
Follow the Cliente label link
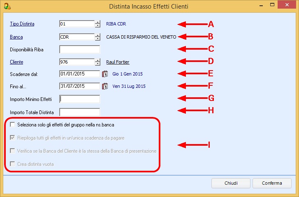point(16,62)
